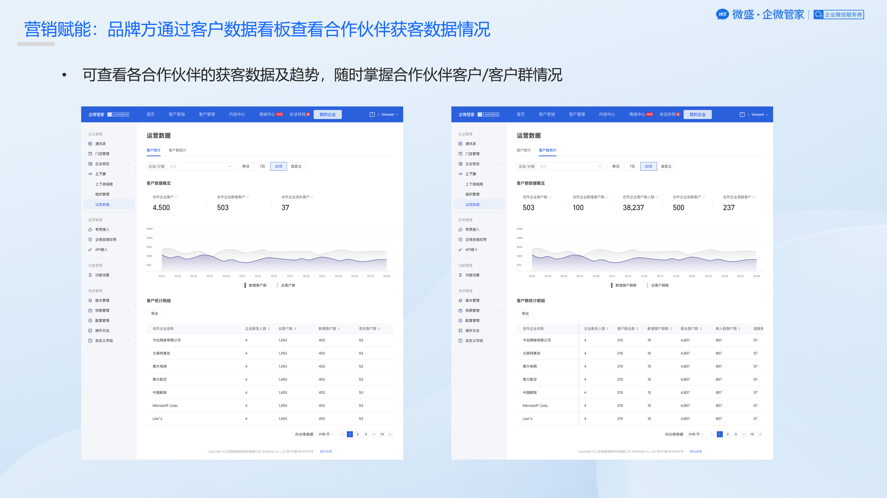
Task: Open 内容中心 menu in left dashboard
Action: point(237,114)
